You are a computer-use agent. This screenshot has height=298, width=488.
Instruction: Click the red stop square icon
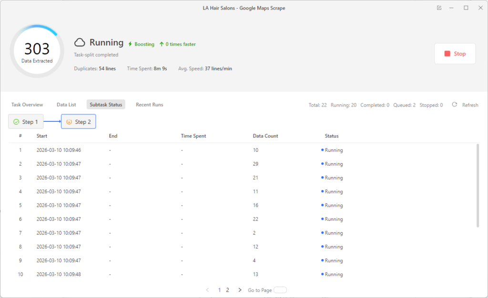[447, 54]
